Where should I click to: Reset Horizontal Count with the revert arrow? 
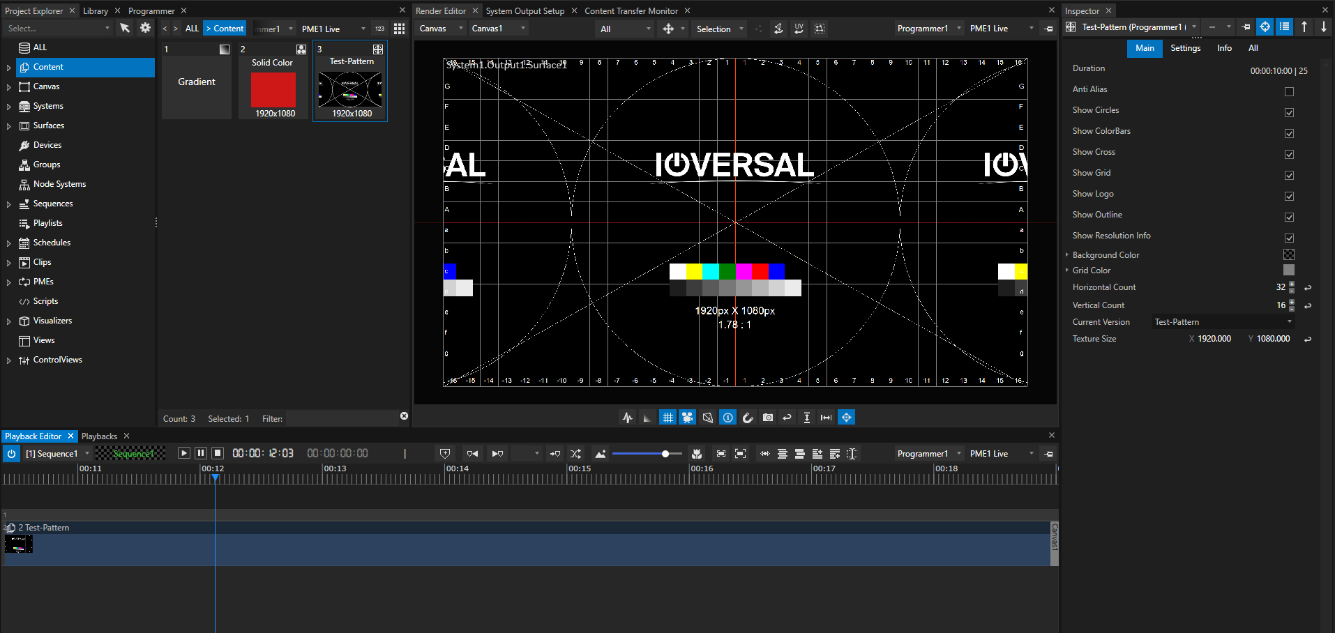(x=1308, y=287)
